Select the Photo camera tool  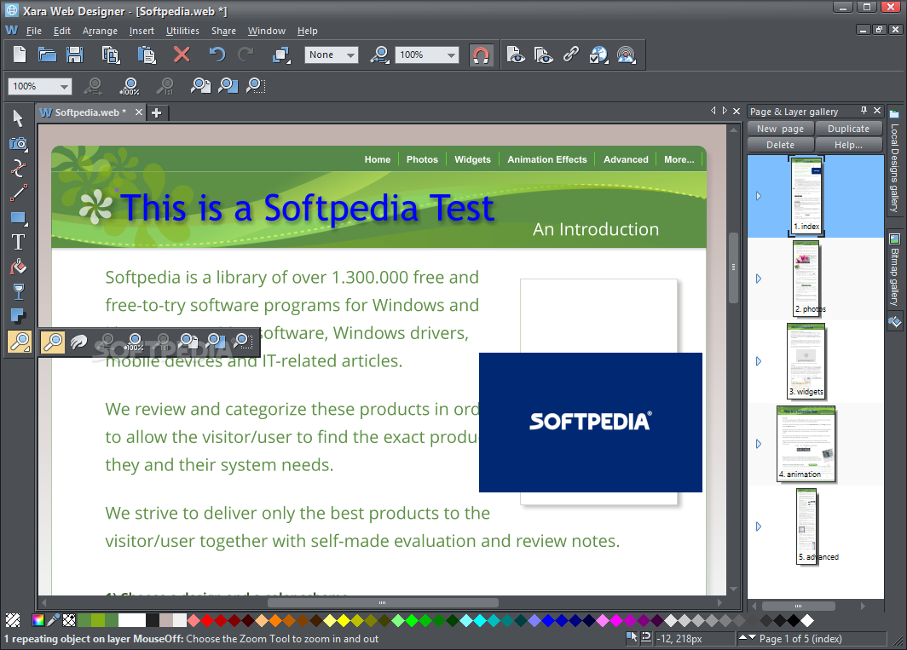click(x=18, y=143)
